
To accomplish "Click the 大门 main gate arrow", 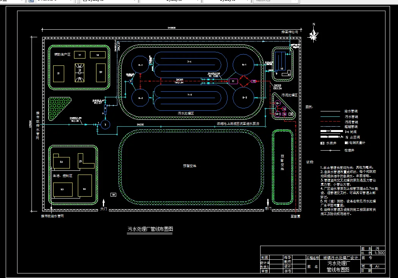I will pyautogui.click(x=104, y=203).
